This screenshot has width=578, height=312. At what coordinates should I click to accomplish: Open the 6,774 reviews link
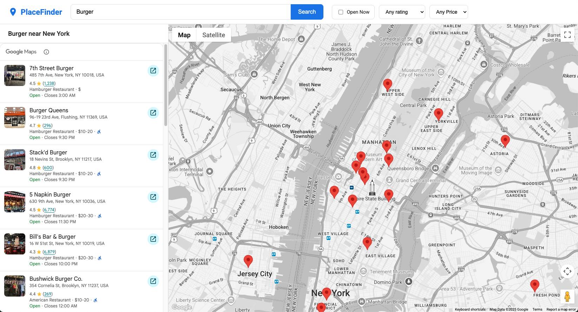49,210
